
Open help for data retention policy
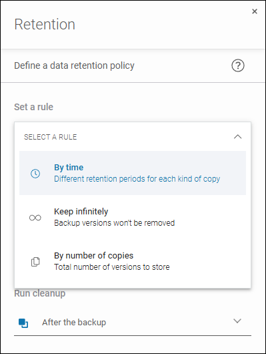[x=238, y=65]
